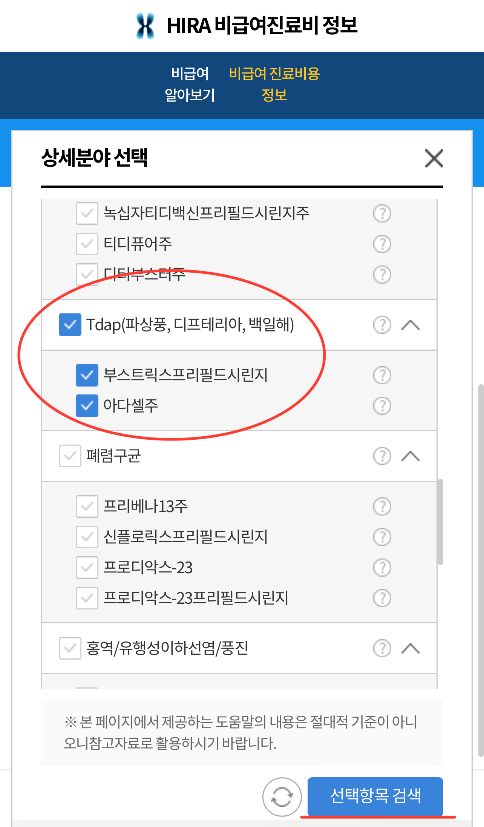
Task: Check the 폐렴구균 checkbox
Action: [70, 456]
